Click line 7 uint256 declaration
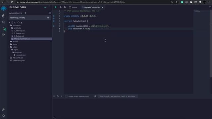This screenshot has width=212, height=119. [x=88, y=26]
